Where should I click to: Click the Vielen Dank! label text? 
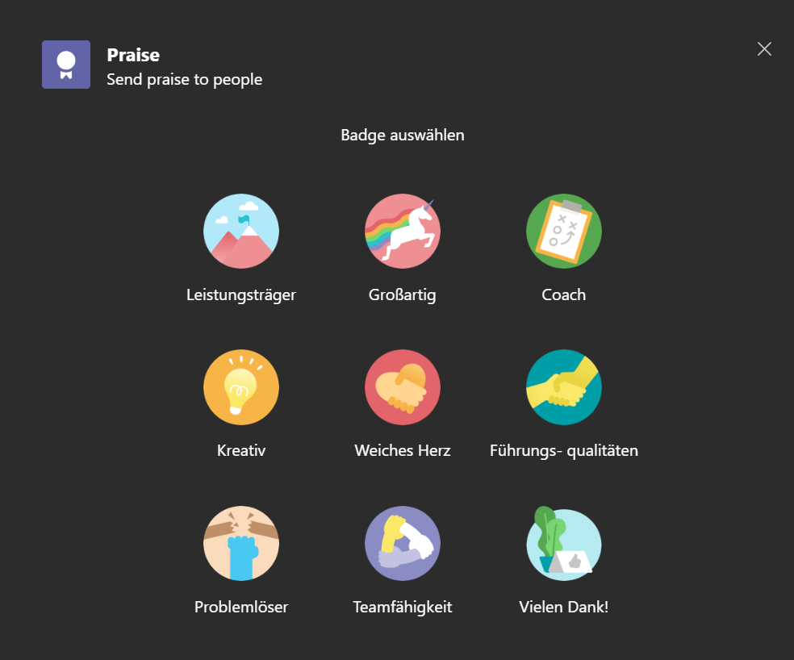(563, 607)
